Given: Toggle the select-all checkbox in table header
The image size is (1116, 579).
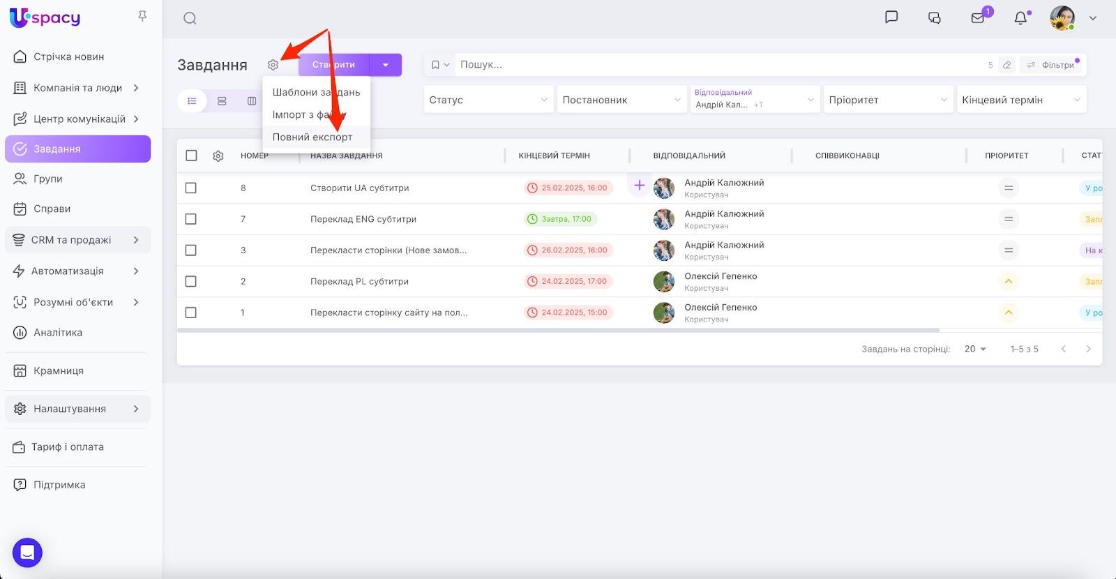Looking at the screenshot, I should (191, 156).
